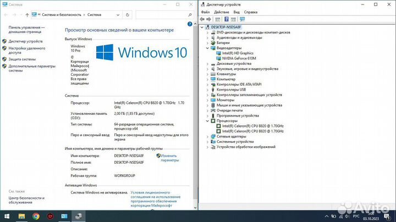Expand Дисковые устройства category
Viewport: 396px width, 222px height.
pyautogui.click(x=207, y=64)
